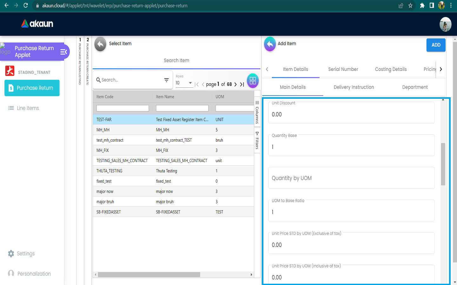Viewport: 457px width, 285px height.
Task: Switch to the Serial Number tab
Action: pos(343,69)
